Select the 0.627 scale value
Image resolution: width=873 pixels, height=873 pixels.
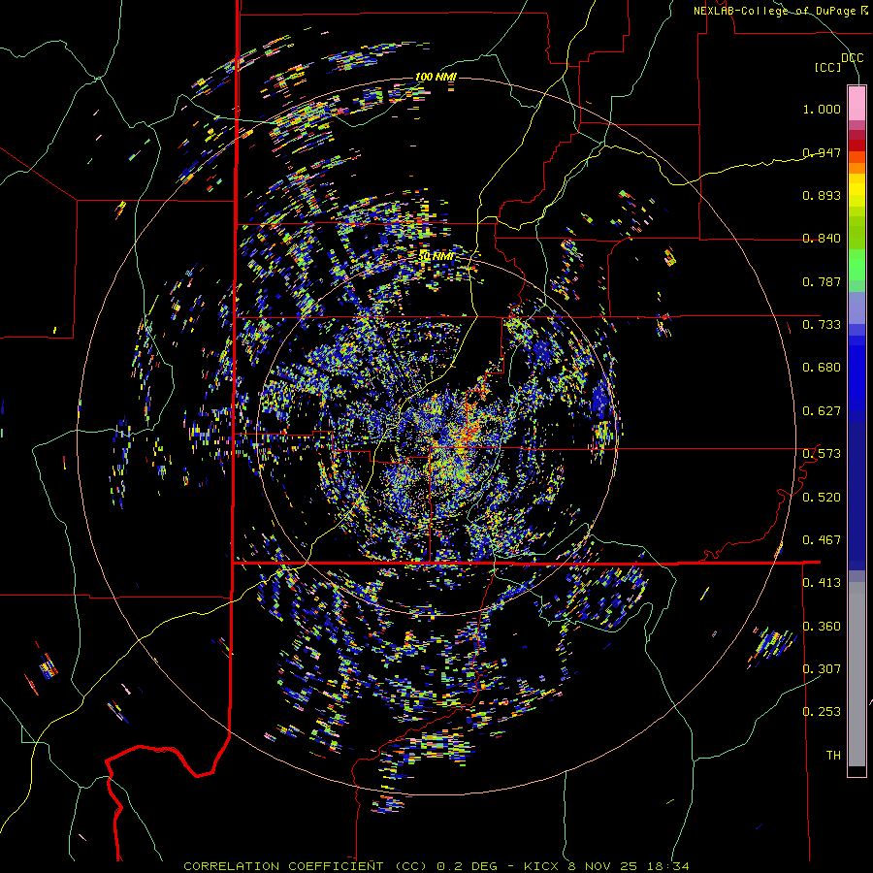click(822, 411)
